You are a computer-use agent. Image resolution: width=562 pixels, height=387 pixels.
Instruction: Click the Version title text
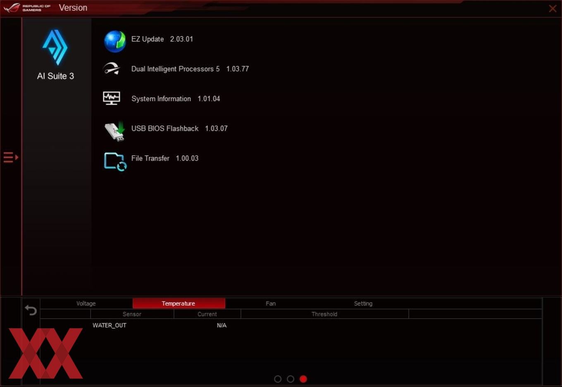pos(73,7)
